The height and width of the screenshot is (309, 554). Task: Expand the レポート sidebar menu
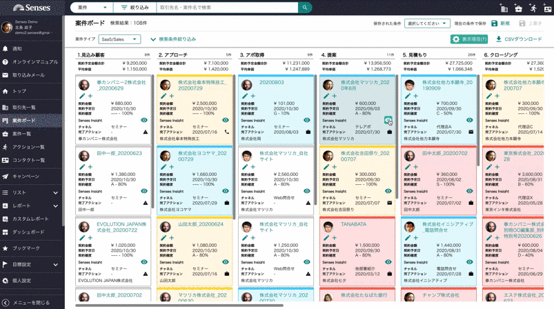coord(31,206)
